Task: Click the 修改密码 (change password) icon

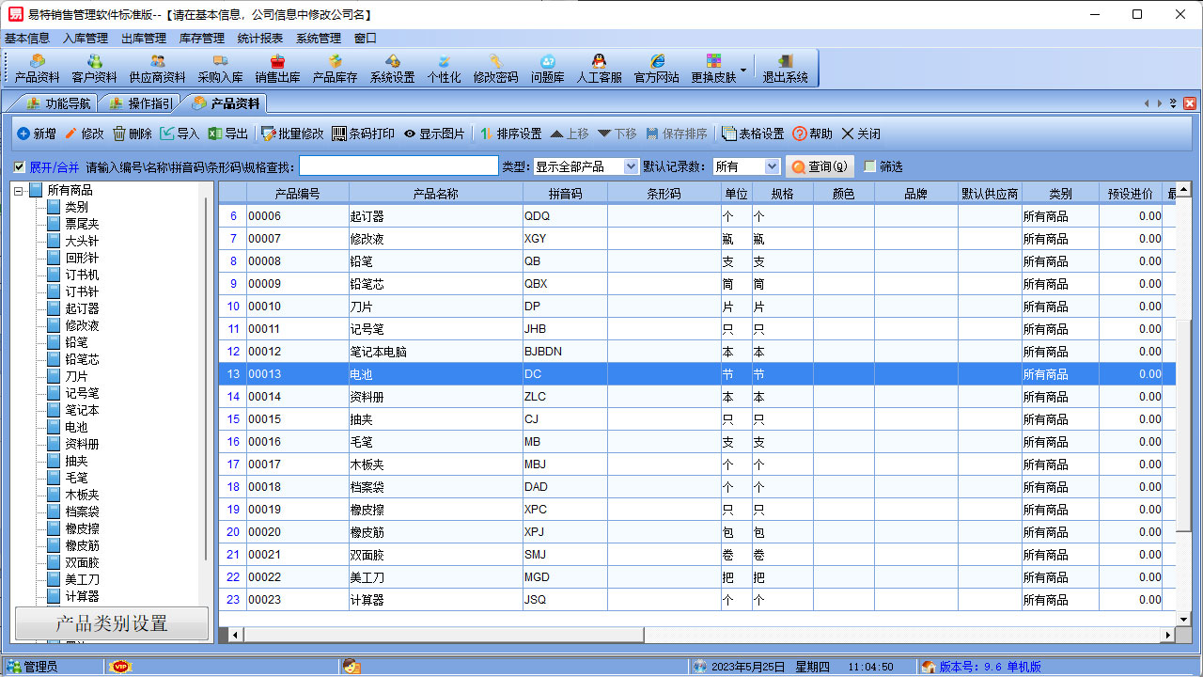Action: click(x=496, y=67)
